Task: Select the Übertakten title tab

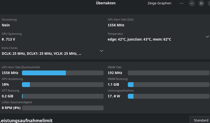Action: 106,3
